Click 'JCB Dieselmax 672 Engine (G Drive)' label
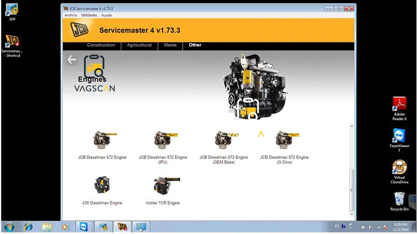This screenshot has height=234, width=417. tap(284, 159)
